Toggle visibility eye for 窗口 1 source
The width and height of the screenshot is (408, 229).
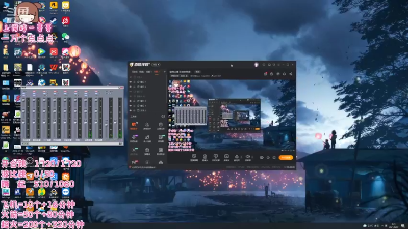click(131, 106)
